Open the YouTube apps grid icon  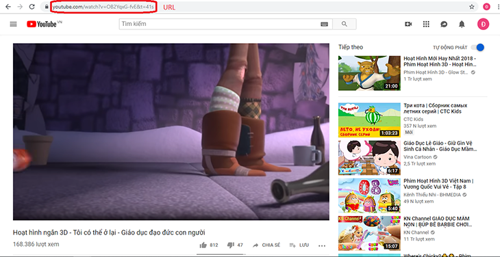pos(426,24)
